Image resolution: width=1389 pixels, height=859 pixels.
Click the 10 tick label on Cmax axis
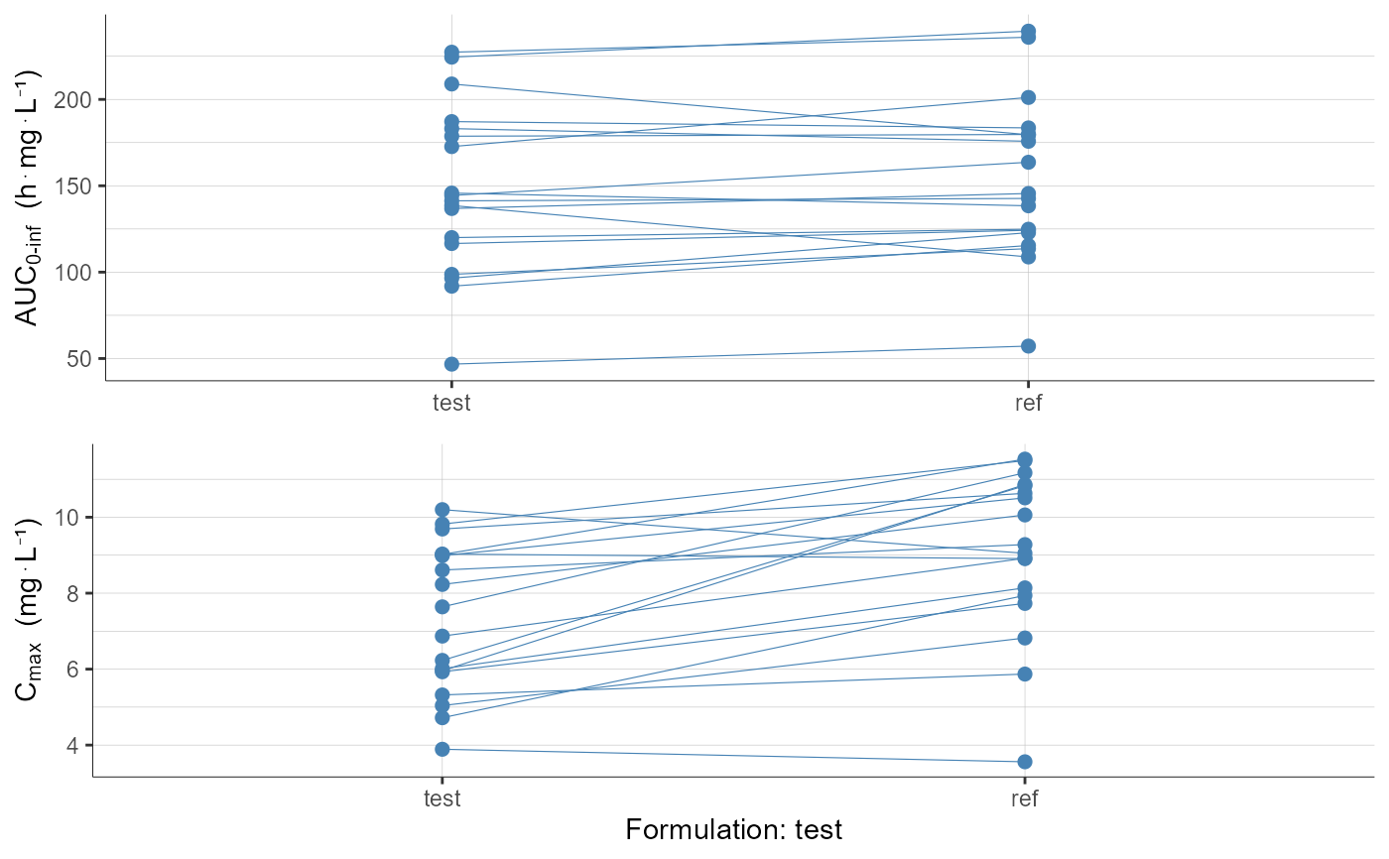click(70, 518)
